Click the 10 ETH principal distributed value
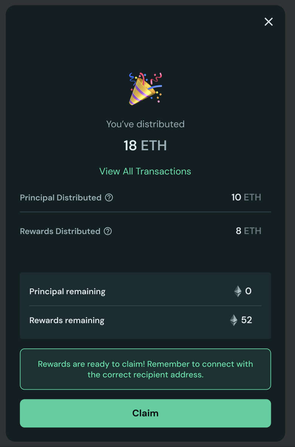This screenshot has width=295, height=447. [x=246, y=197]
